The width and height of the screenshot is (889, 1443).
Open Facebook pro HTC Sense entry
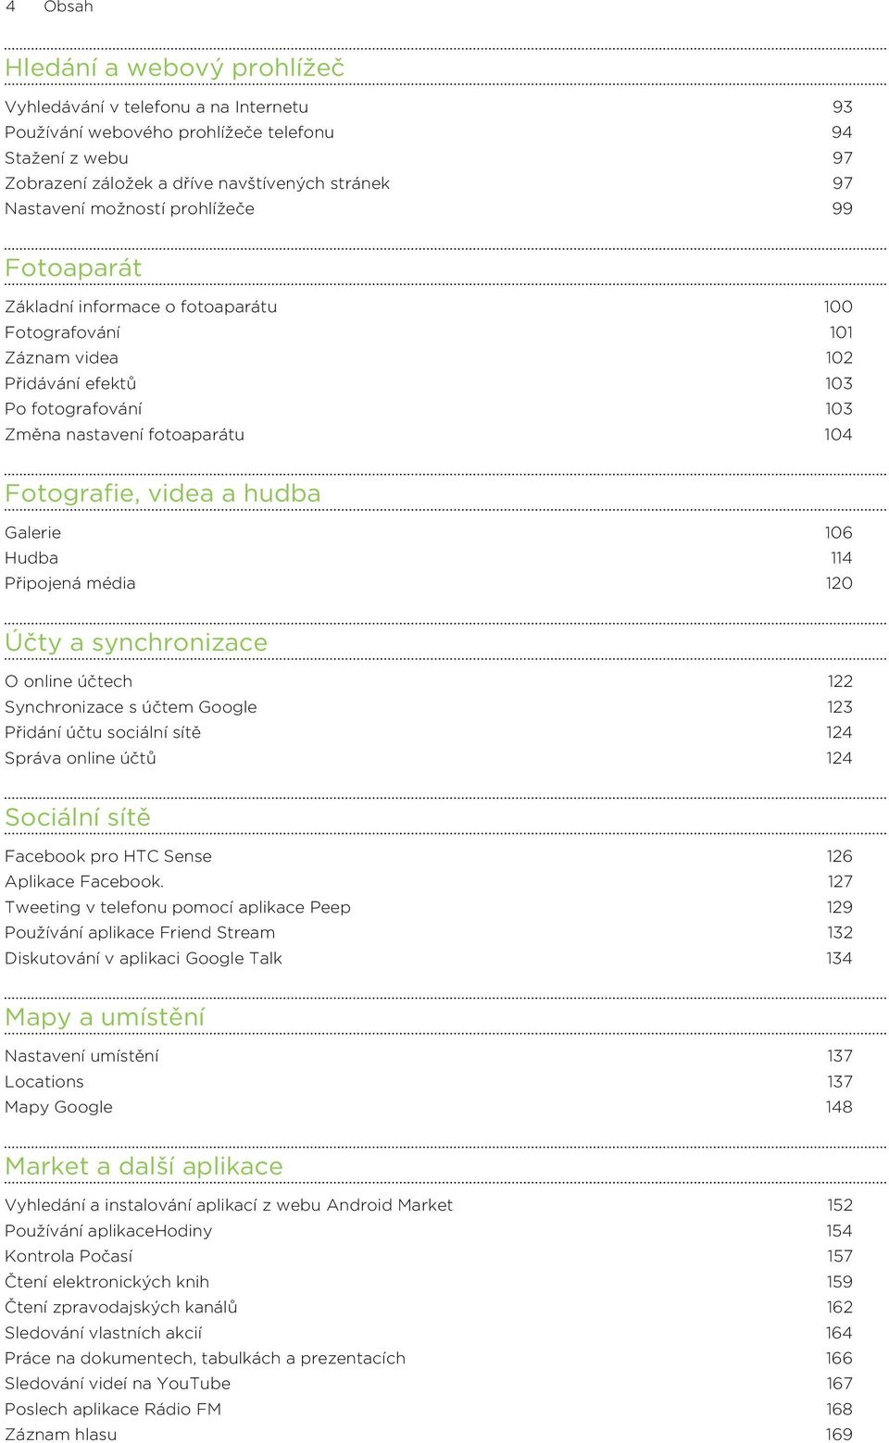(108, 856)
